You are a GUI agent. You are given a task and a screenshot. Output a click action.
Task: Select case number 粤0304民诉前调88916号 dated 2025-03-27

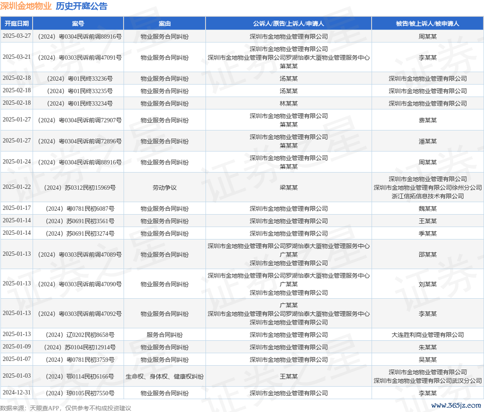click(x=80, y=36)
